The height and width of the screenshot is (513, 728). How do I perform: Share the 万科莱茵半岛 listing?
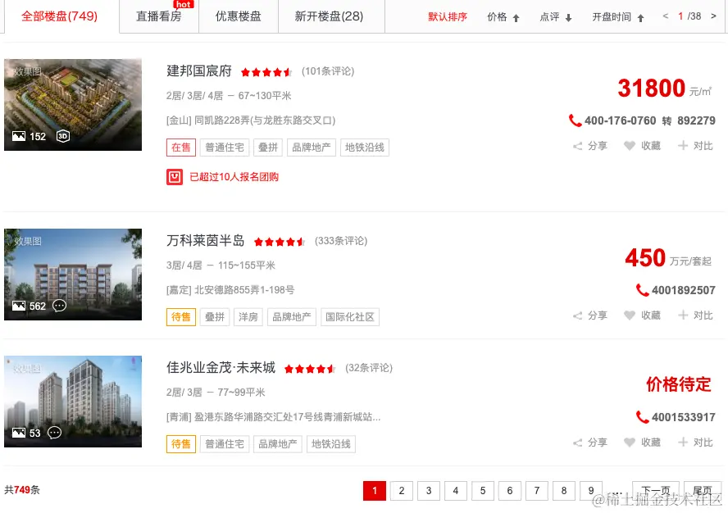[590, 316]
